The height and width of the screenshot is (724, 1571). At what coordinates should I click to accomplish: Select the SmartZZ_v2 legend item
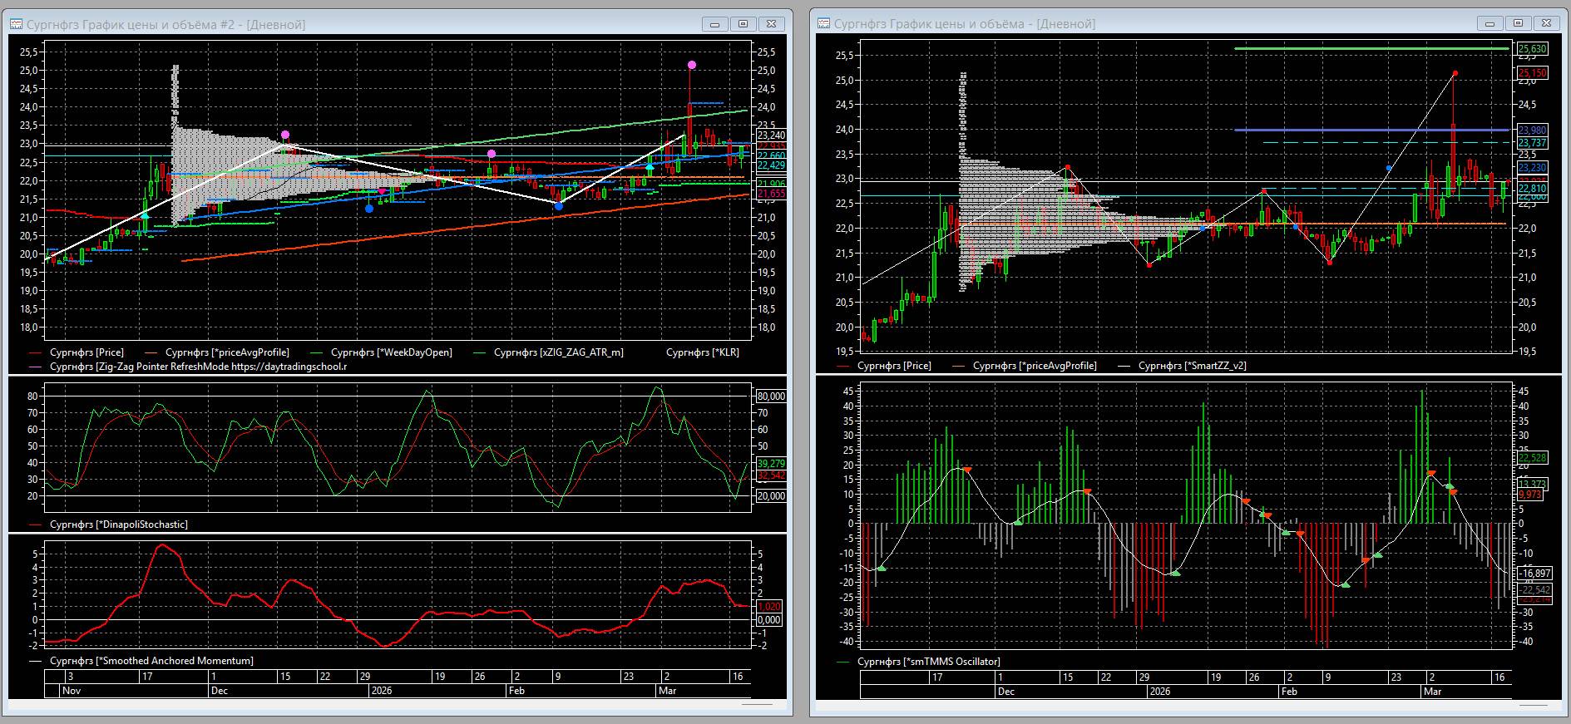point(1192,366)
